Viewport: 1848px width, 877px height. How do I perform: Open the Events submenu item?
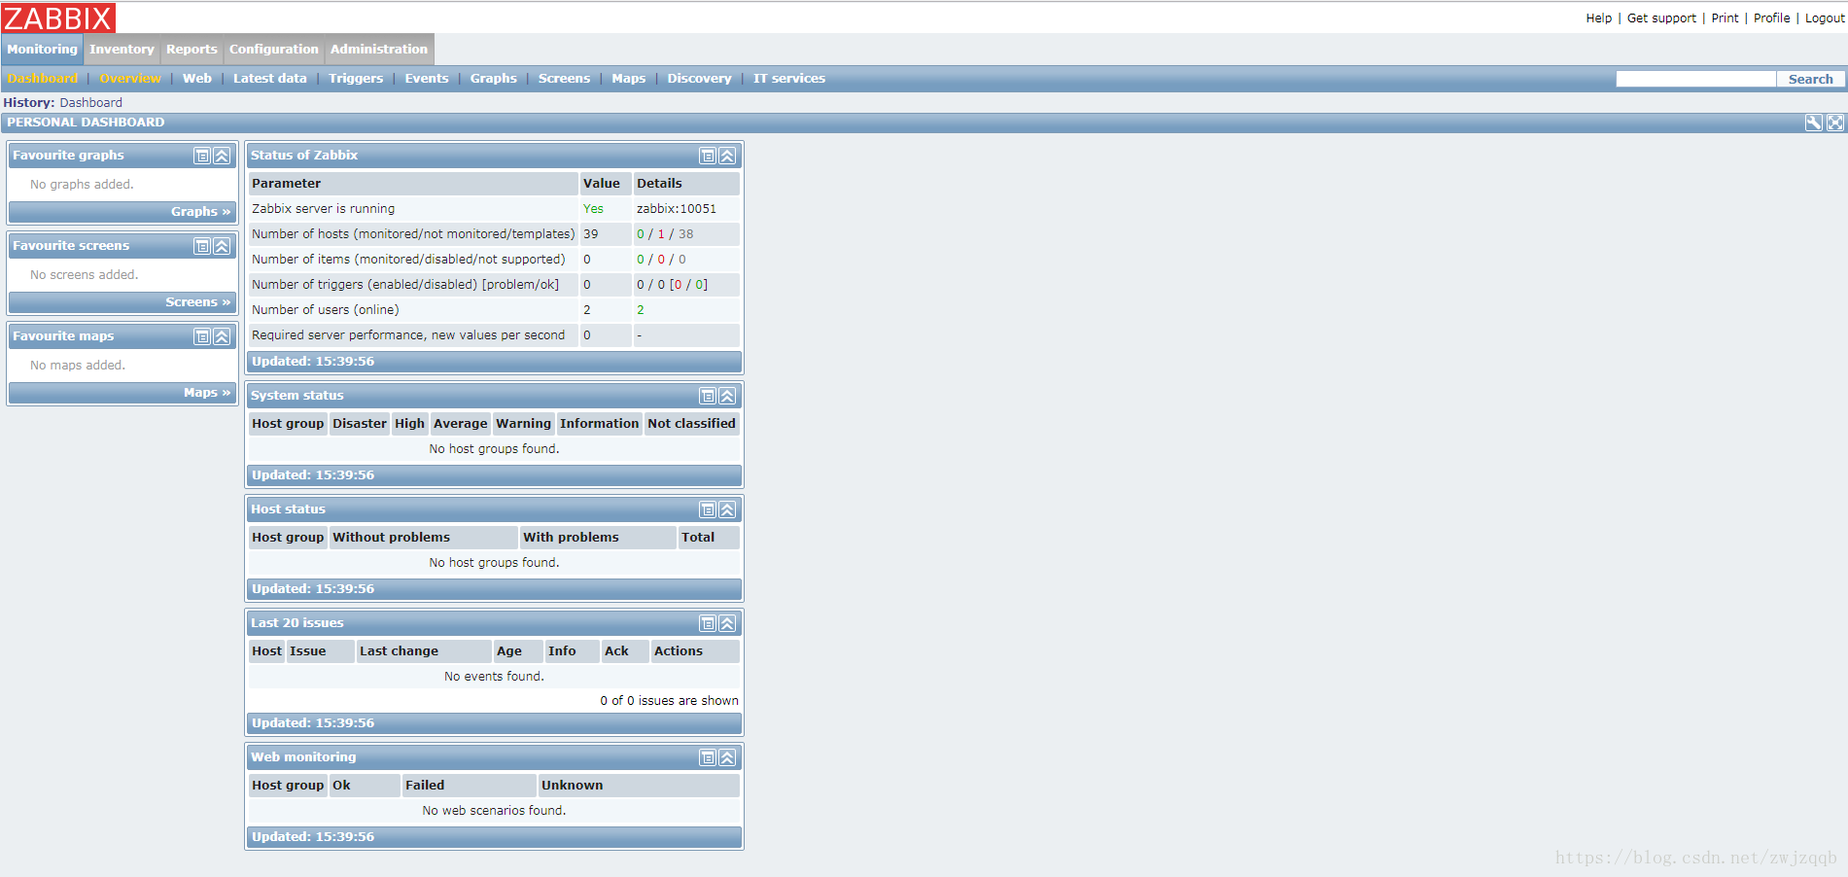click(427, 78)
